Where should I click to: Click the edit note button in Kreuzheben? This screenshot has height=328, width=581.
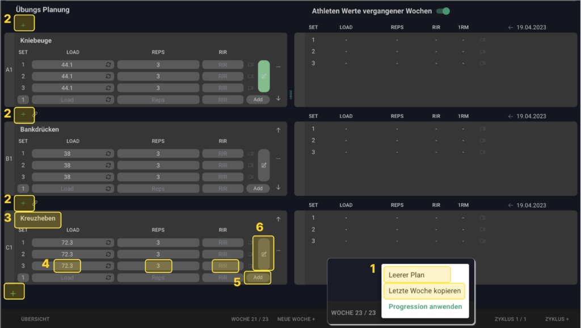[264, 254]
